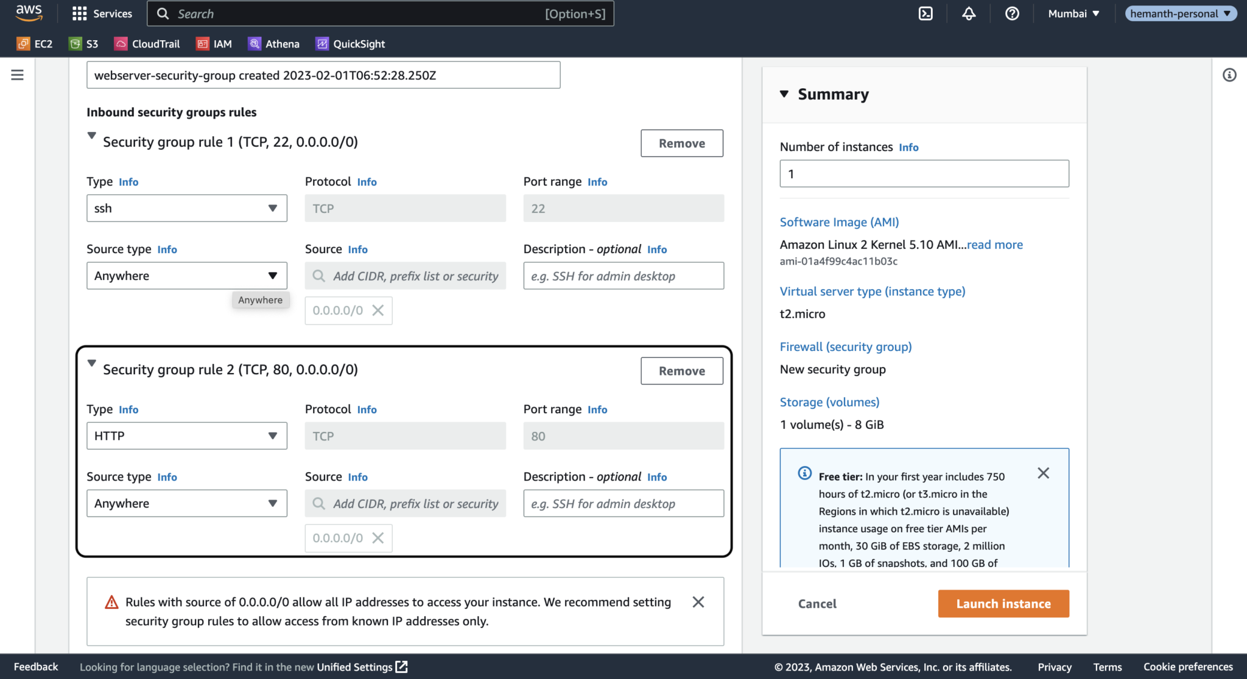Dismiss the 0.0.0.0/0 warning banner

pyautogui.click(x=698, y=602)
